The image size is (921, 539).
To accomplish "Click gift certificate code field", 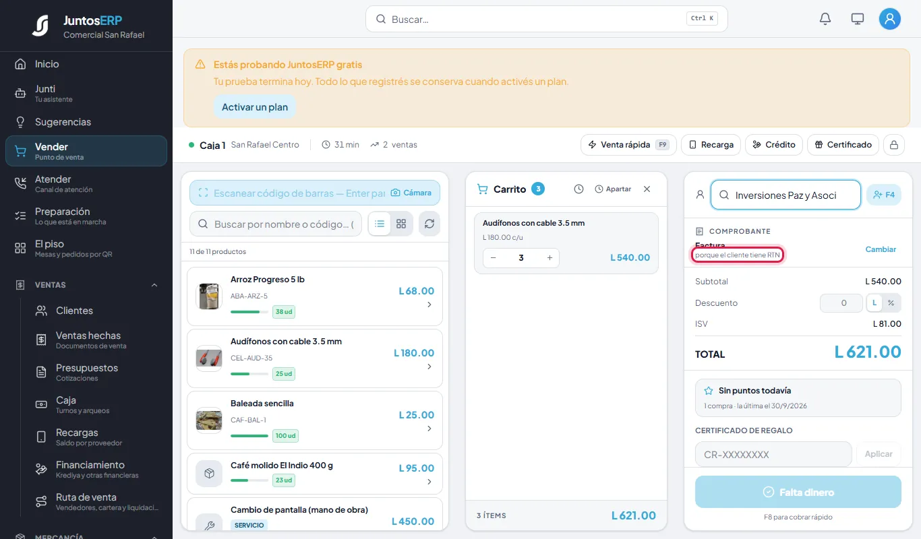I will pos(773,454).
